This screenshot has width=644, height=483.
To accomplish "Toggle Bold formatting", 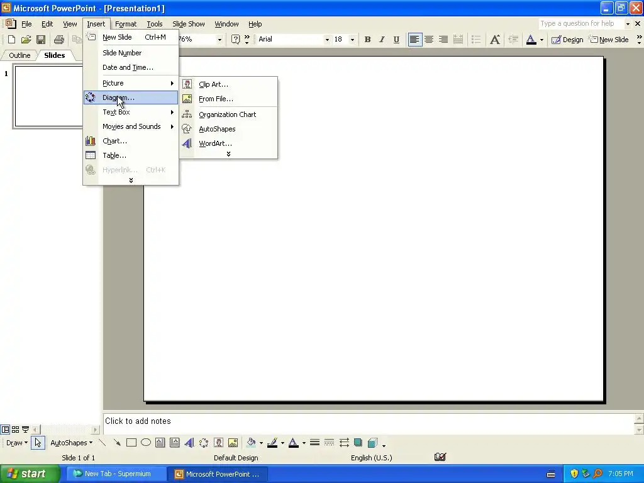I will [x=367, y=40].
